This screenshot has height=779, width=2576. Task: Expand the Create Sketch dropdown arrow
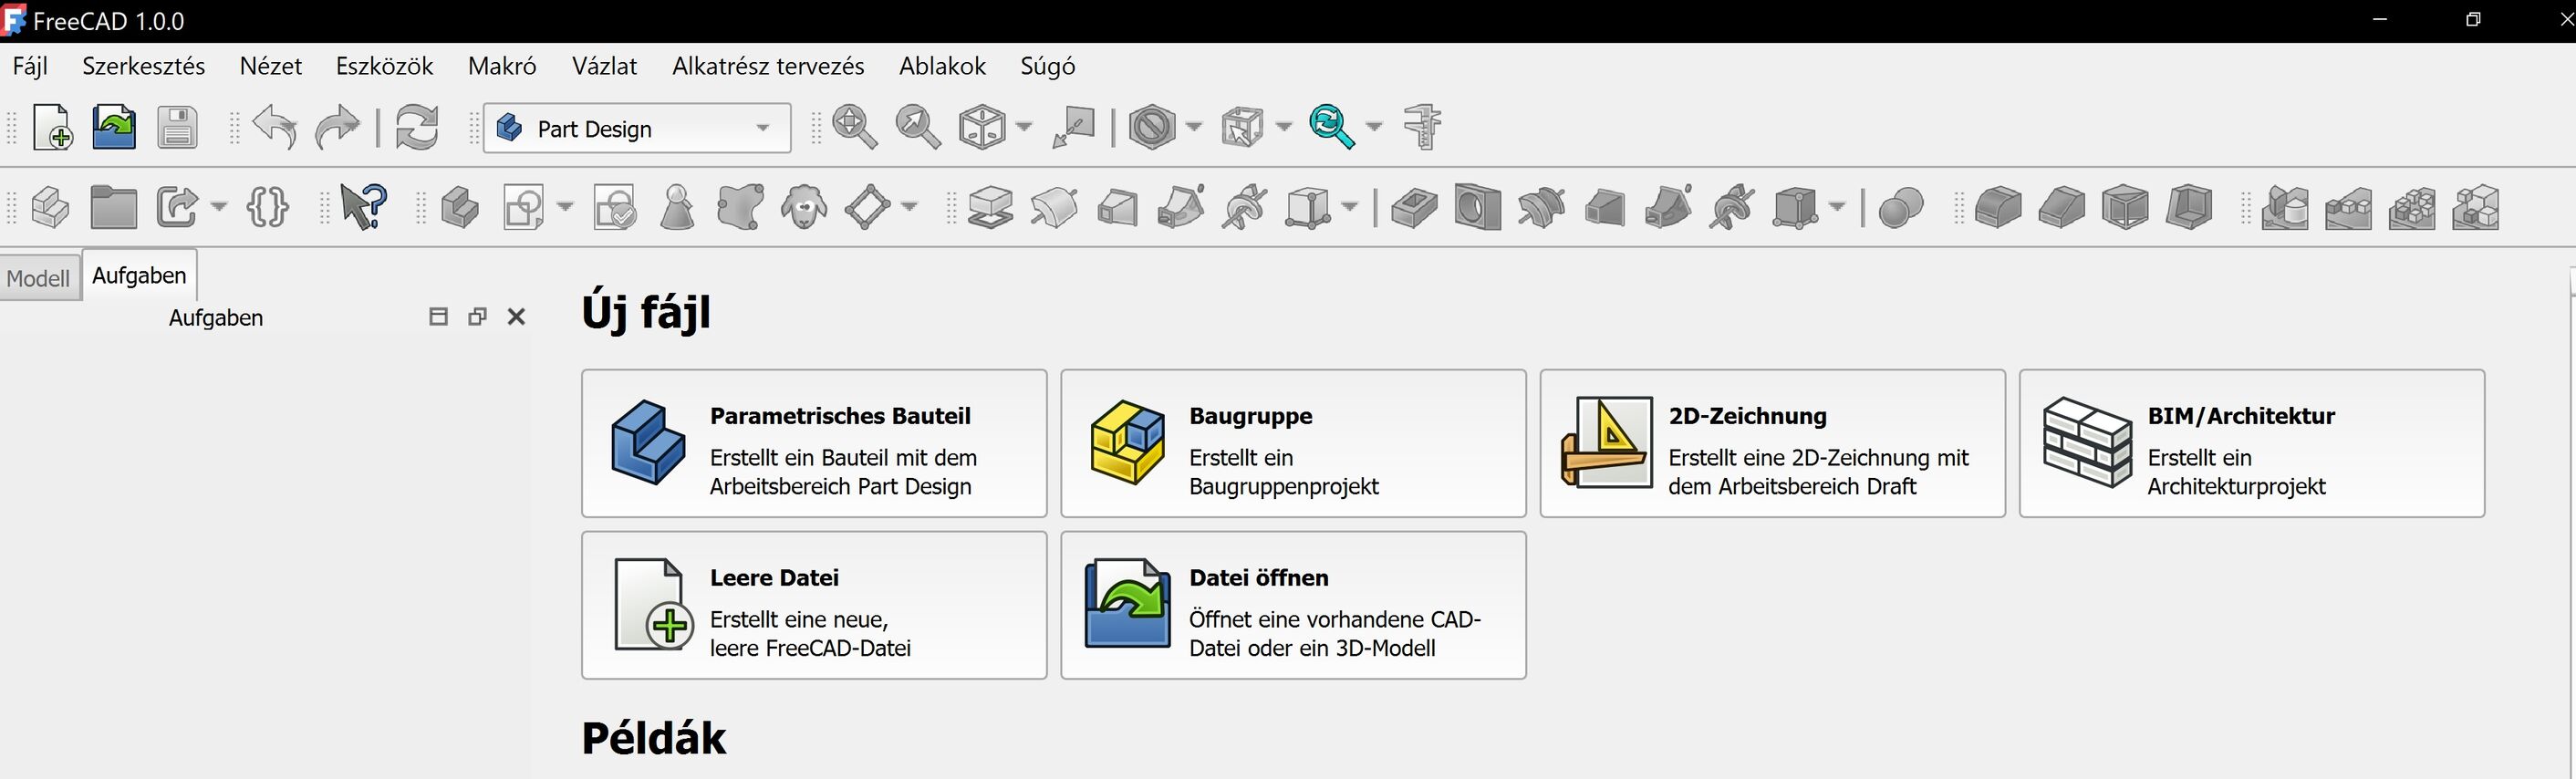tap(565, 207)
